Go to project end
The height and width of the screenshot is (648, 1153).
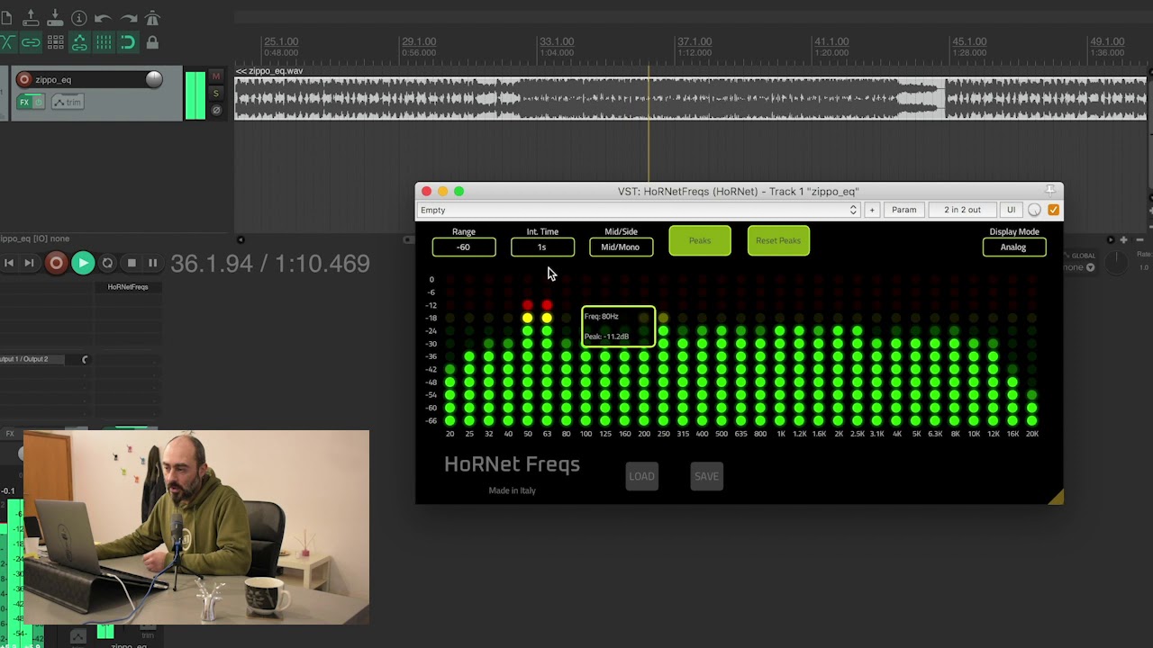point(29,263)
